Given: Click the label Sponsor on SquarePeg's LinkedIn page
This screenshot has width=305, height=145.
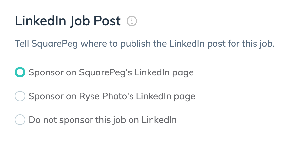Looking at the screenshot, I should click(111, 72).
